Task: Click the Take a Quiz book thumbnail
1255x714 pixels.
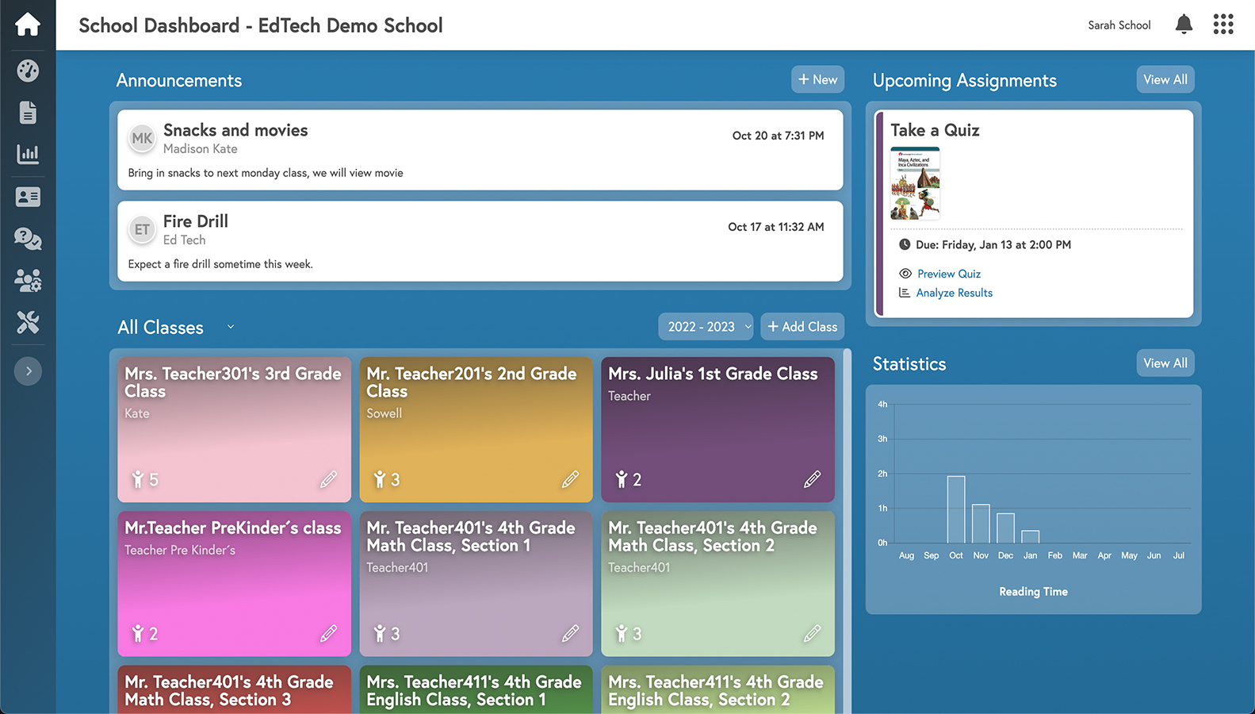Action: pyautogui.click(x=915, y=183)
